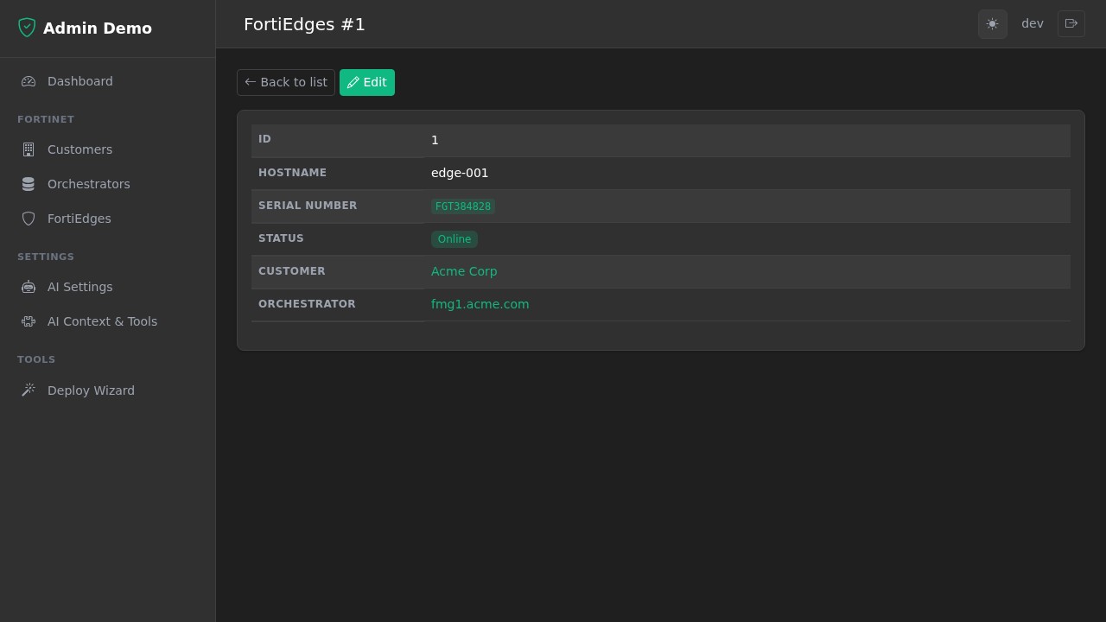Follow the fmg1.acme.com orchestrator link
1106x622 pixels.
(x=480, y=304)
